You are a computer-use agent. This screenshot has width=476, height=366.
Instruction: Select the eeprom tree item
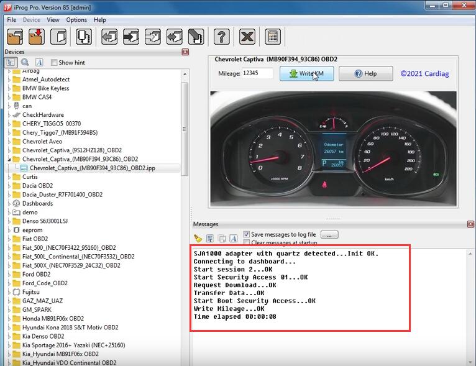(x=32, y=230)
